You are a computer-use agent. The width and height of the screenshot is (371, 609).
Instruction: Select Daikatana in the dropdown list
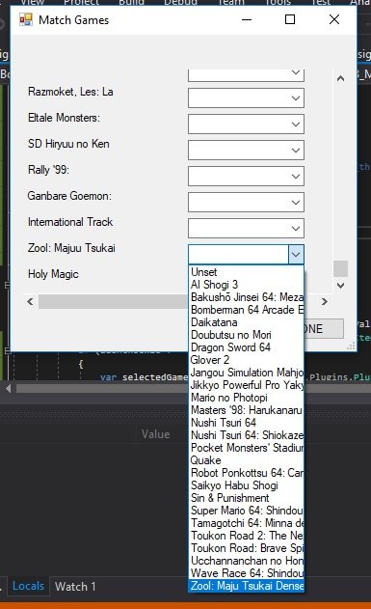(246, 322)
